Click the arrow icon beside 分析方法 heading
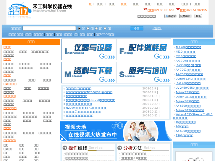 [120, 148]
